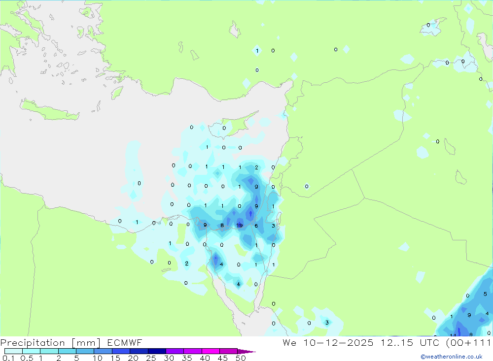This screenshot has width=493, height=361.
Task: Click the legend label '0.5'
Action: (x=27, y=358)
